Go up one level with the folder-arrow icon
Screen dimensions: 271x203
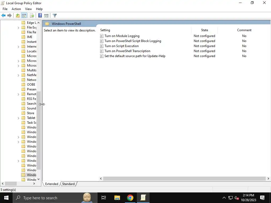click(x=18, y=16)
